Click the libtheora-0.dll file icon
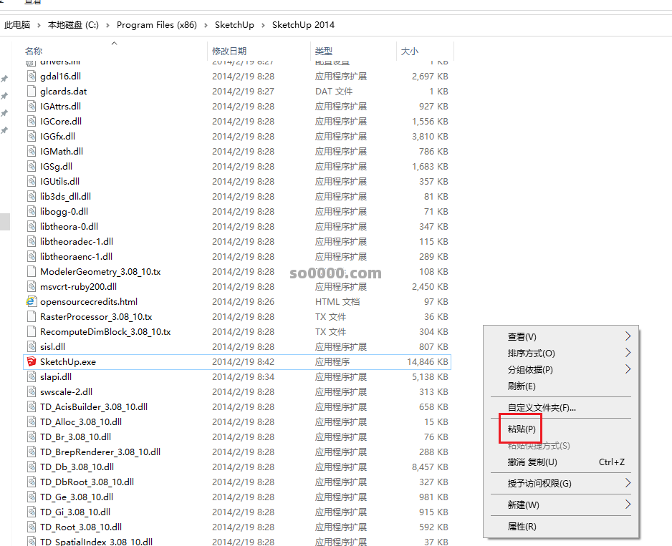This screenshot has height=546, width=672. [x=32, y=226]
